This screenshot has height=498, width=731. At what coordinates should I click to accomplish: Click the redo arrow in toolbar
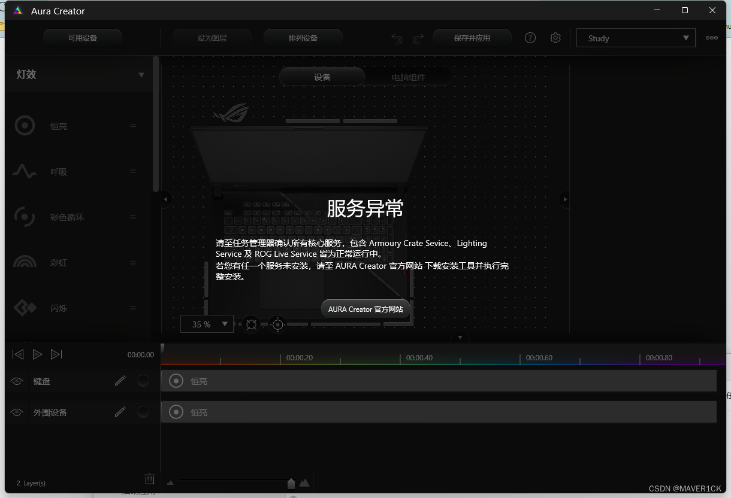click(418, 38)
